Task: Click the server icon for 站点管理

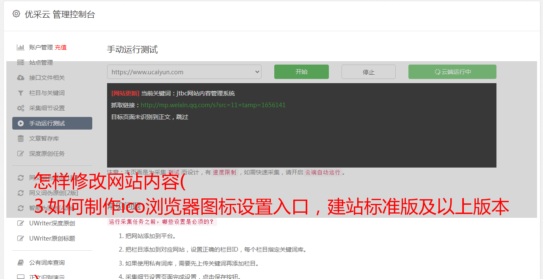Action: click(x=20, y=62)
